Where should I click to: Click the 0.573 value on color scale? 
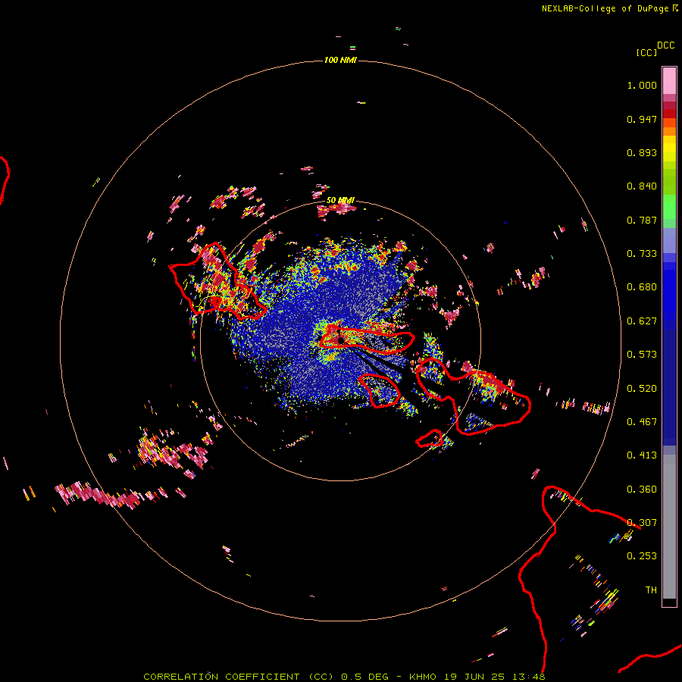tap(642, 355)
